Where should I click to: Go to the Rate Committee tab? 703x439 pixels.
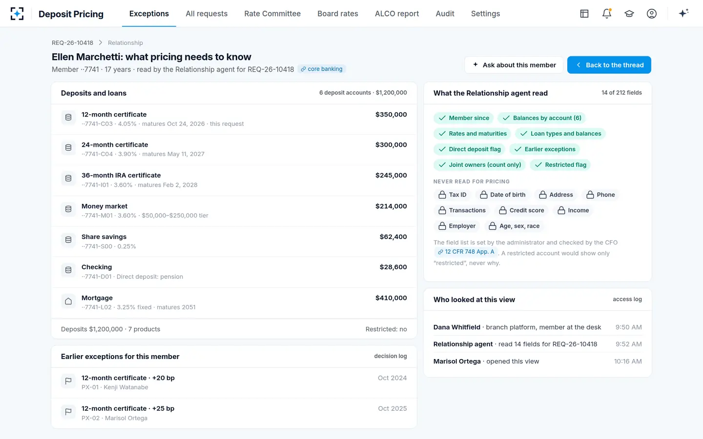(272, 14)
